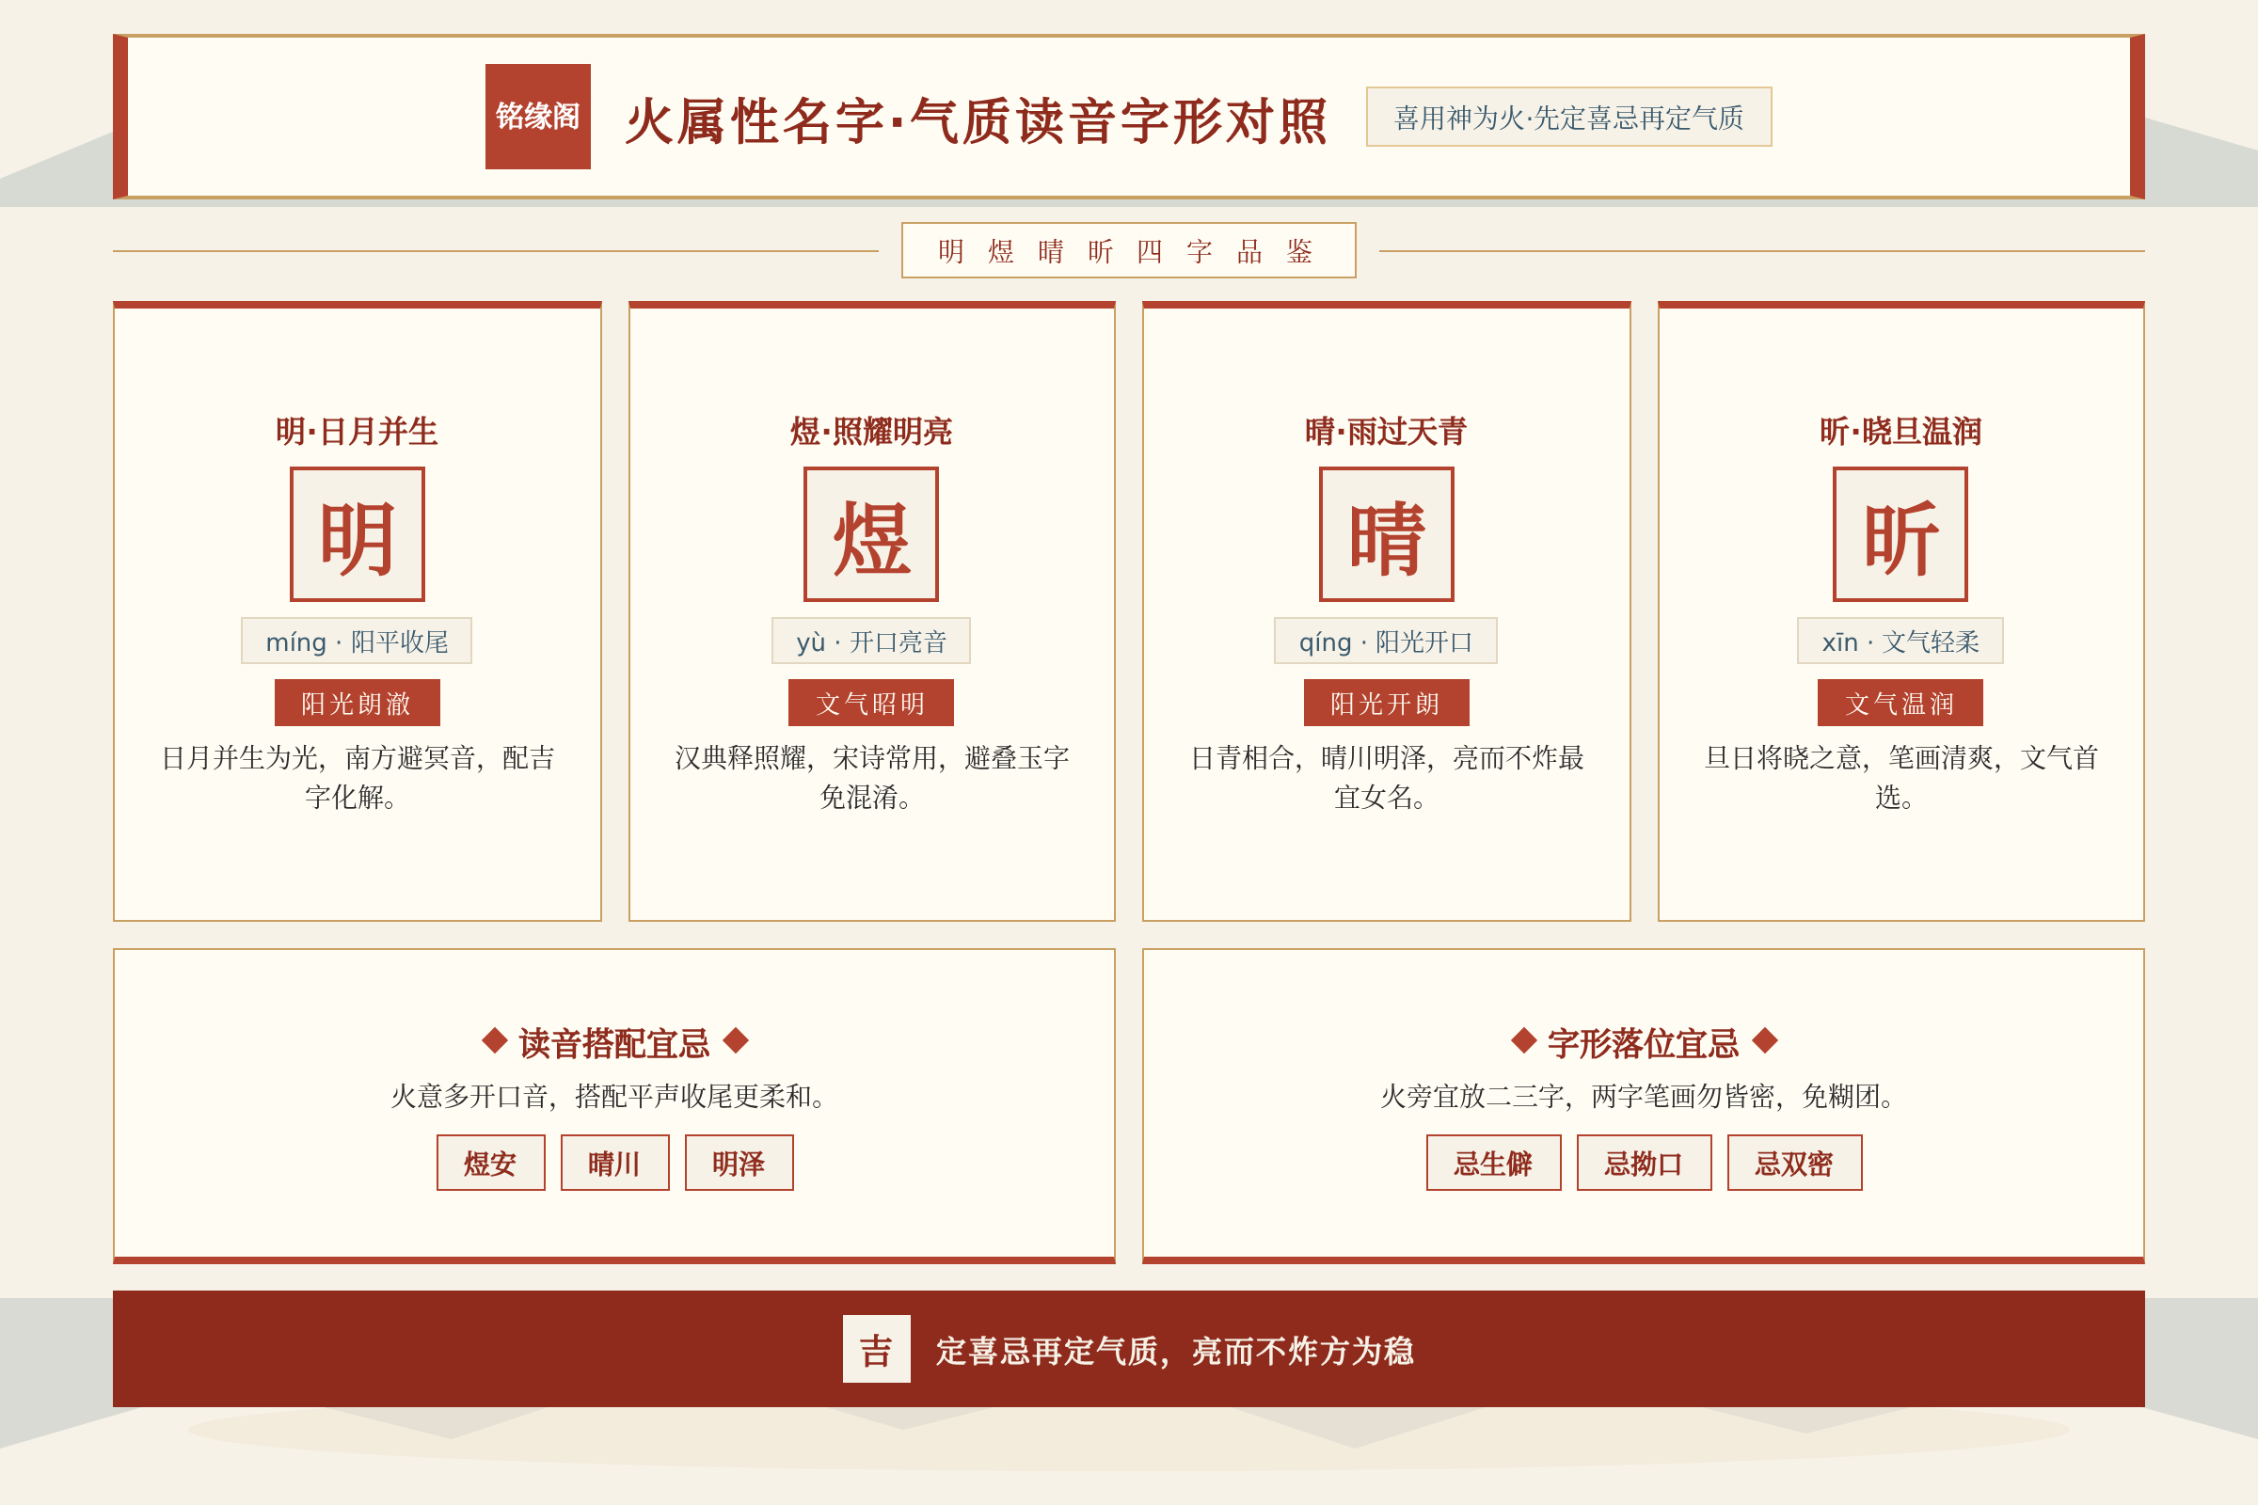Image resolution: width=2258 pixels, height=1505 pixels.
Task: Click the 明·日月并生 card heading
Action: tap(358, 431)
